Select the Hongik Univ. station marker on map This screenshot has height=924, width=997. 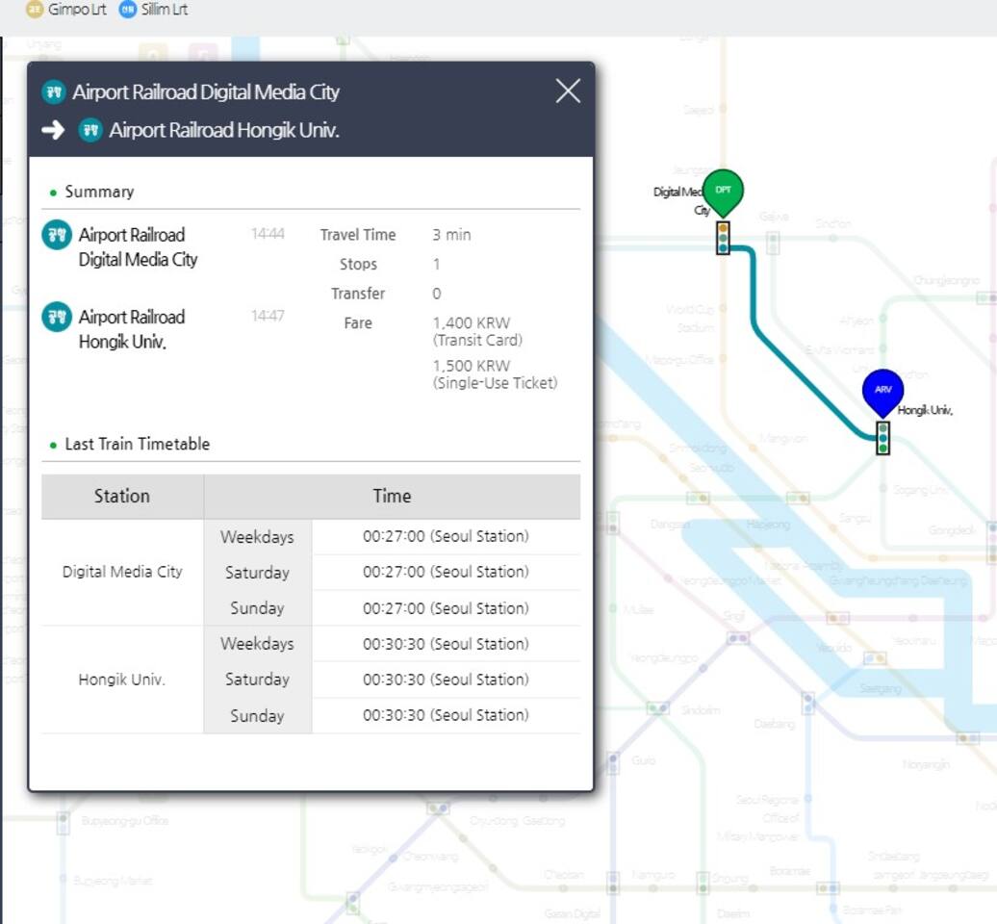882,438
